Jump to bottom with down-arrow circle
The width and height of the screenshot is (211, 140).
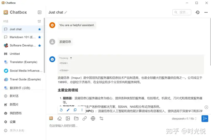click(206, 107)
